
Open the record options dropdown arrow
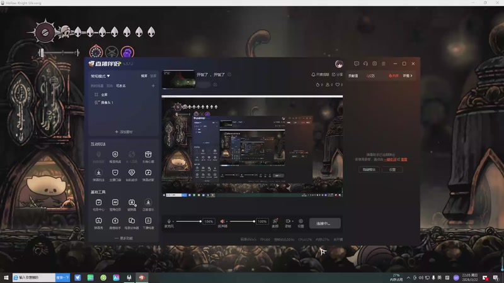click(292, 221)
